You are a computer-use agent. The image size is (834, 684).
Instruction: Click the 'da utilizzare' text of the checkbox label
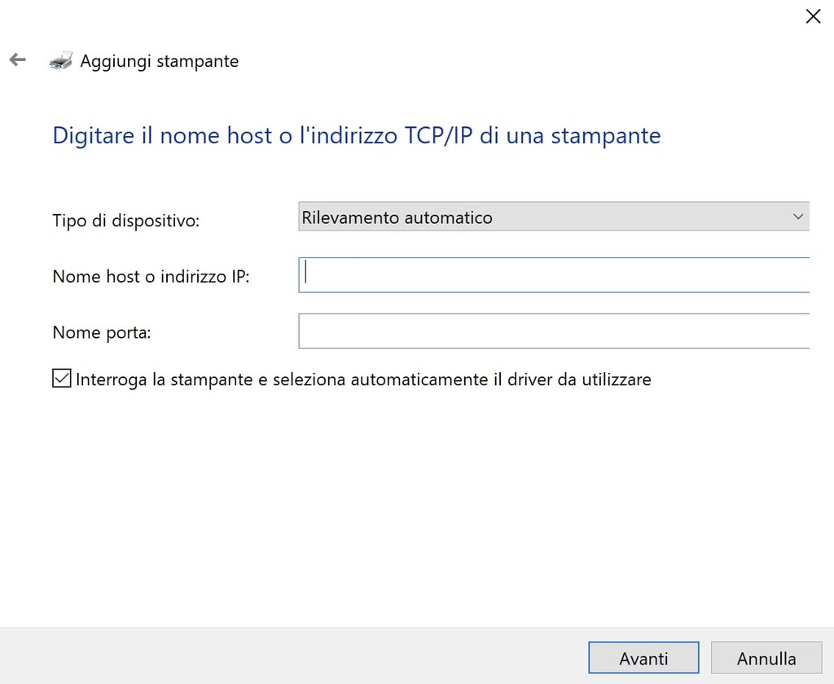pos(604,379)
